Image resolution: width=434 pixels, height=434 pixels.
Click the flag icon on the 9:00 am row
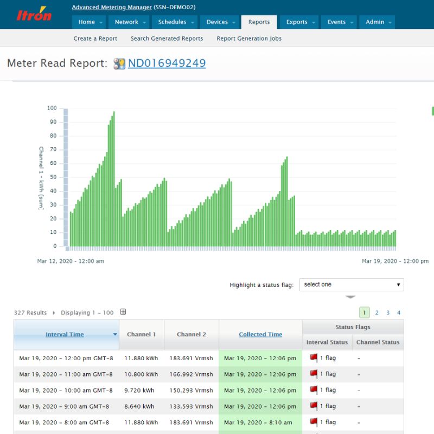click(312, 406)
